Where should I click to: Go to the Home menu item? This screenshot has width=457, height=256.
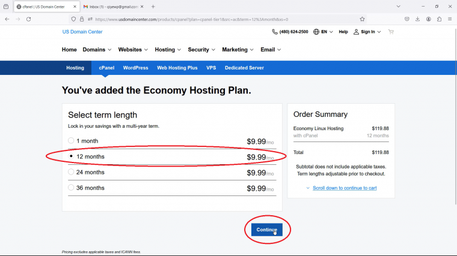point(69,50)
